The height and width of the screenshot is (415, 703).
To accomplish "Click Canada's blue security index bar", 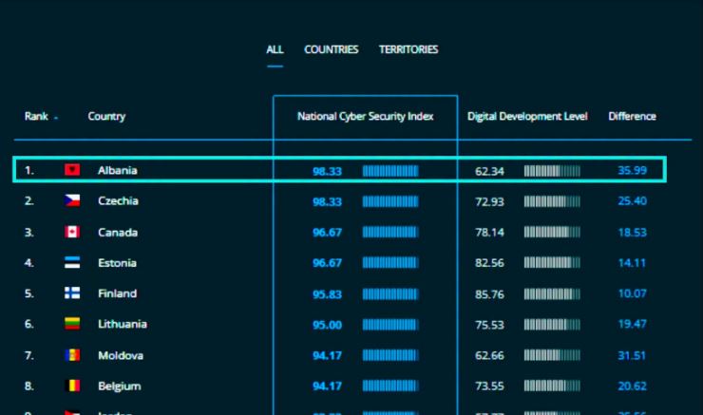I will tap(390, 232).
